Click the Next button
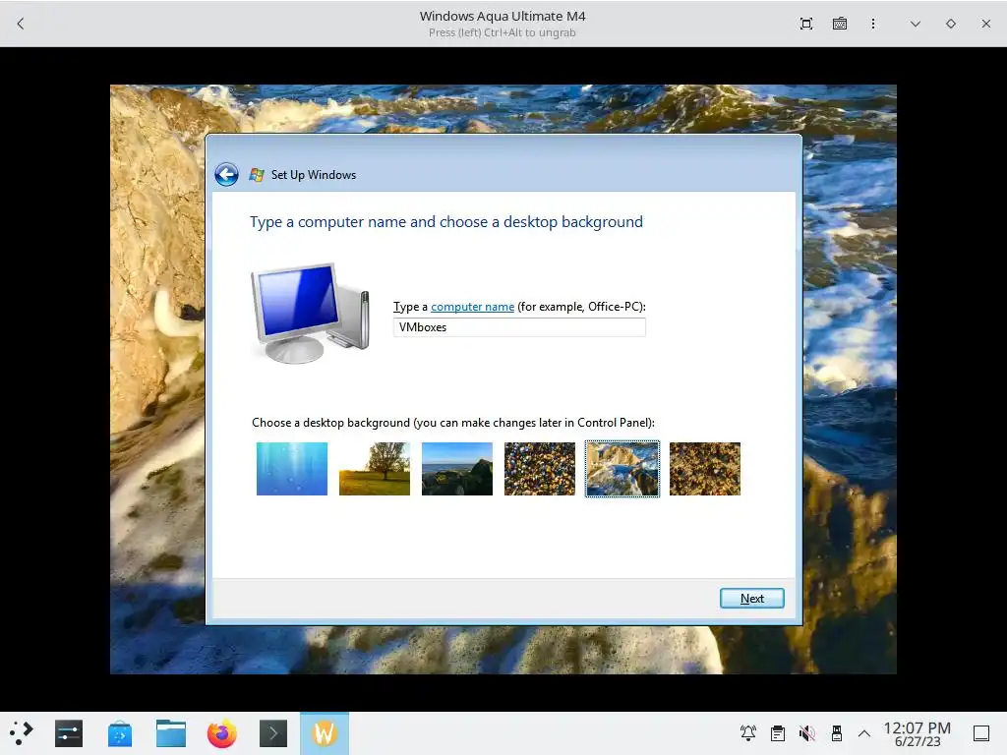The image size is (1007, 755). (752, 599)
